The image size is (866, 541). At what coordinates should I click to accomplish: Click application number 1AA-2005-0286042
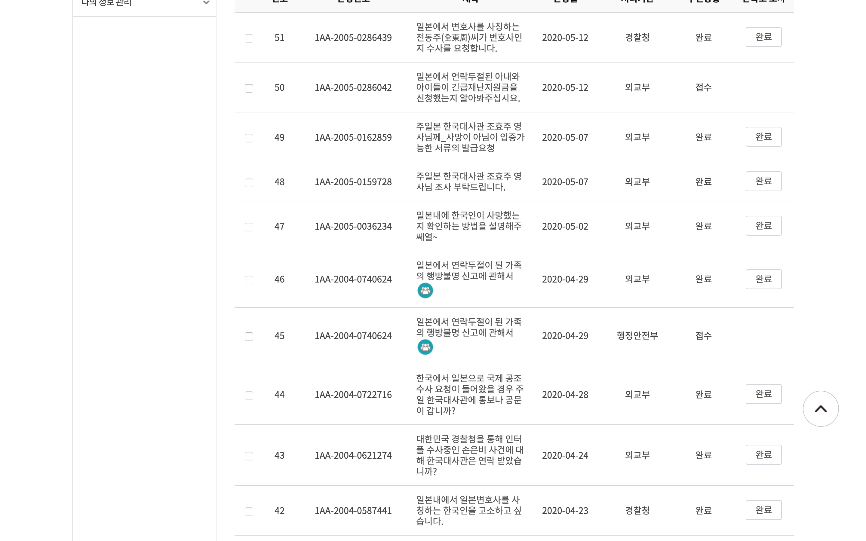click(x=353, y=88)
